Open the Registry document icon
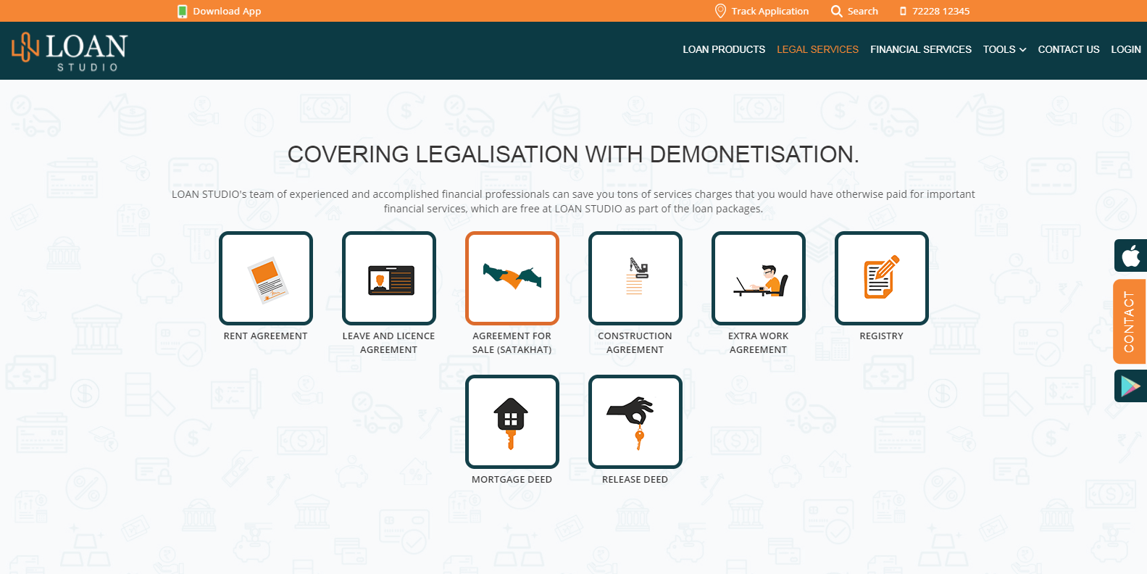This screenshot has height=574, width=1147. tap(882, 278)
